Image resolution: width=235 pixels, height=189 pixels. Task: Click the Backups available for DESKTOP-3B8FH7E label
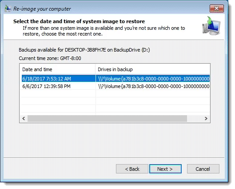pyautogui.click(x=84, y=50)
